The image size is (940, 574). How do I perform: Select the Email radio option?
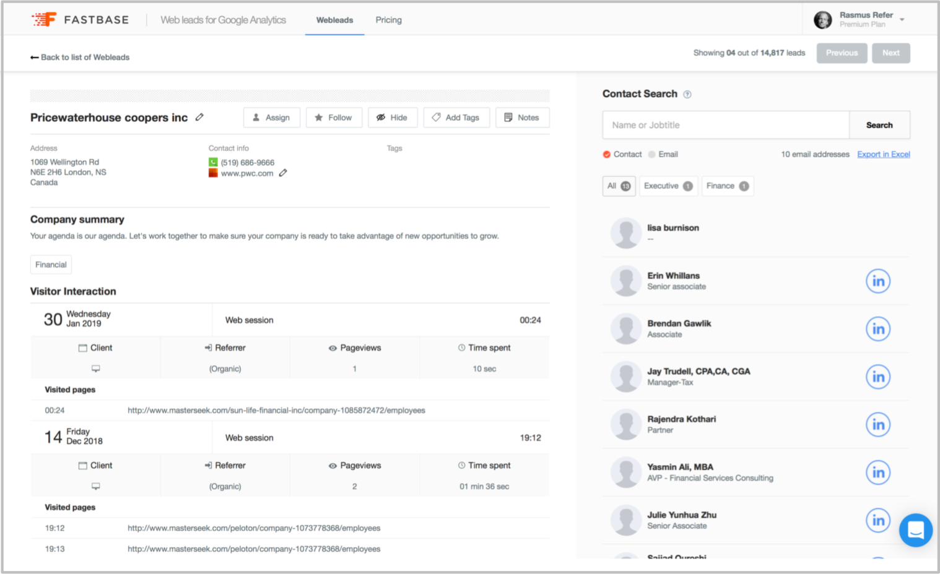[x=651, y=155]
